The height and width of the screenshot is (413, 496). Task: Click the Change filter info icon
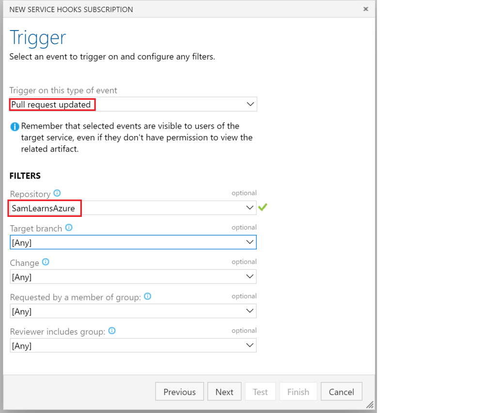tap(46, 262)
